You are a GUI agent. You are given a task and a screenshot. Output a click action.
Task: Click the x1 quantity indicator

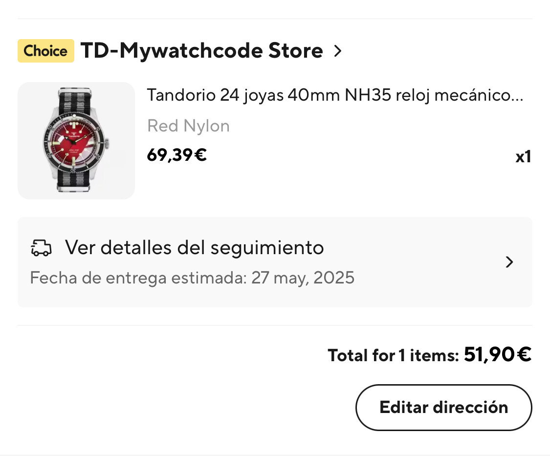[x=523, y=157]
